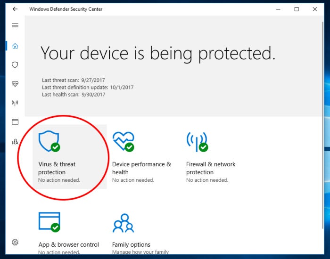Image resolution: width=330 pixels, height=259 pixels.
Task: Click 'Last health scan: 9/30/2017' text
Action: (74, 94)
